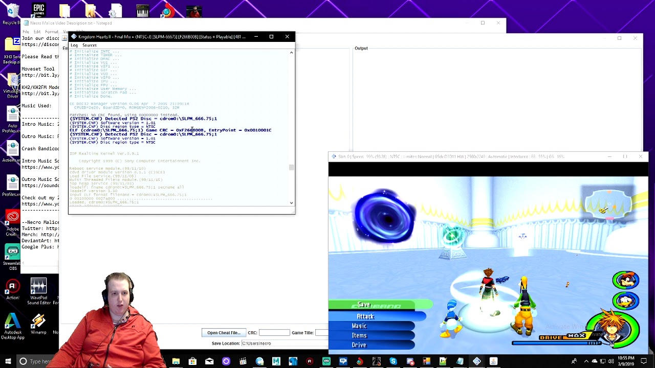Click the Output panel label

361,48
